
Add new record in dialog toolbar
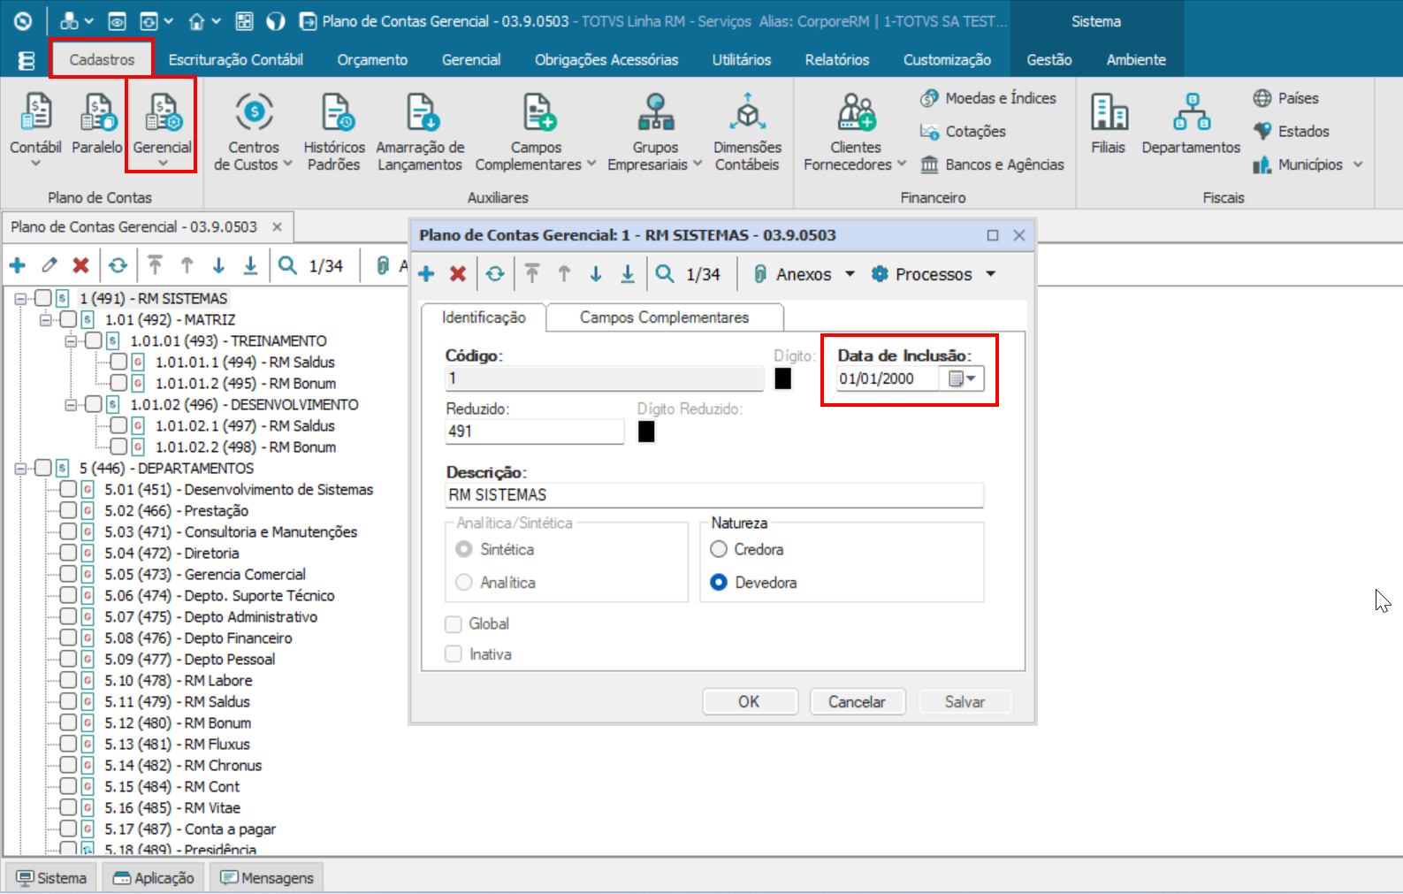point(426,274)
